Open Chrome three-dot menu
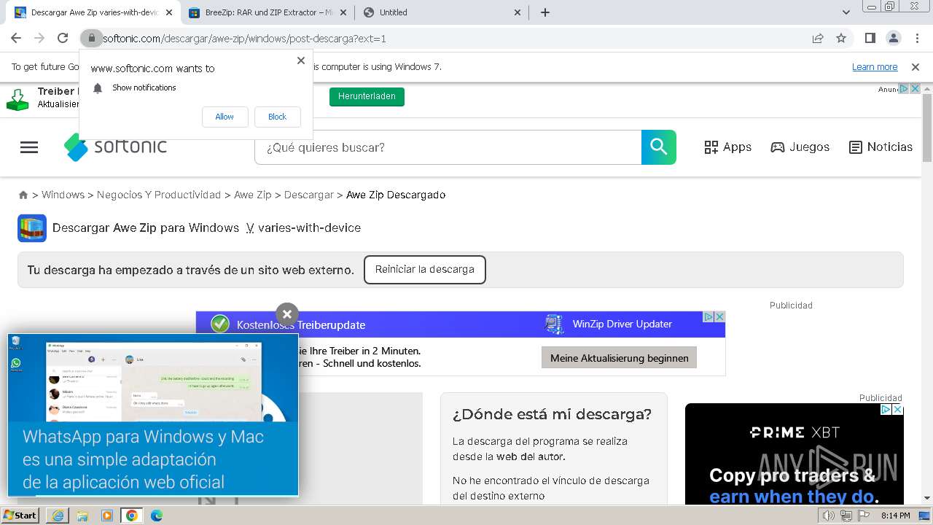 916,38
